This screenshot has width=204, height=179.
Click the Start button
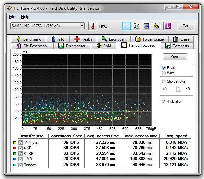pos(175,57)
